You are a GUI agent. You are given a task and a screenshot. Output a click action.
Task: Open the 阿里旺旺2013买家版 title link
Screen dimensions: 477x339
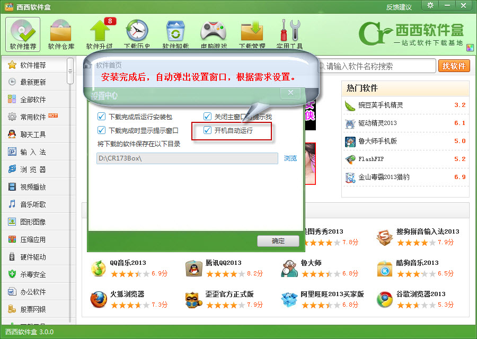click(x=332, y=294)
